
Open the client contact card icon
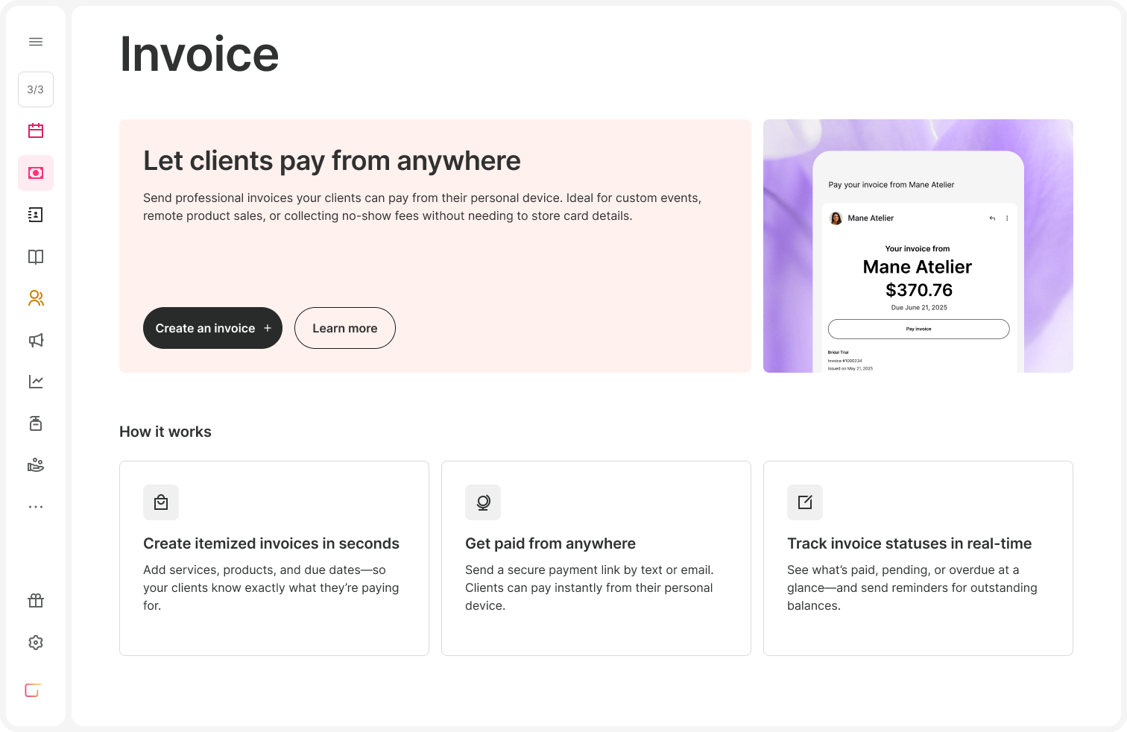pos(36,215)
